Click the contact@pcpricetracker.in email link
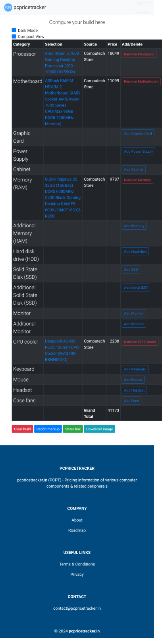 (x=77, y=608)
